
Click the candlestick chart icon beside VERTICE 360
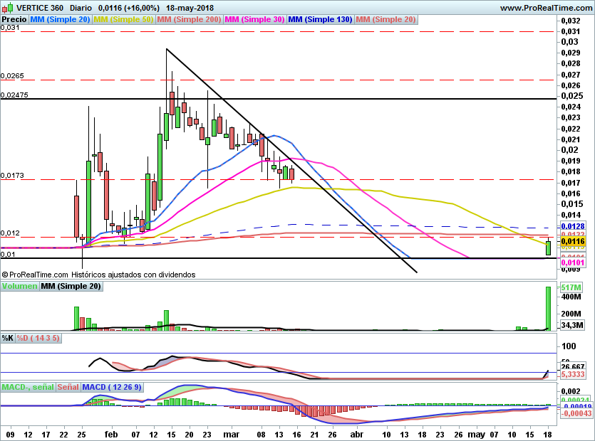pyautogui.click(x=7, y=8)
